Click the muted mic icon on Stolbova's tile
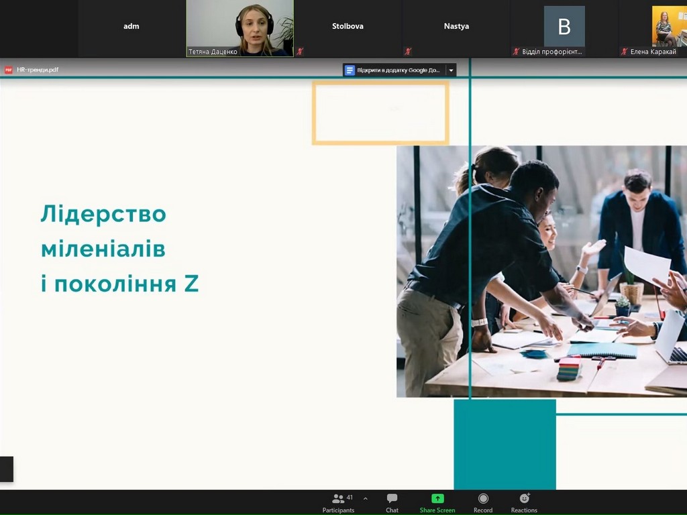The height and width of the screenshot is (515, 687). click(x=300, y=52)
